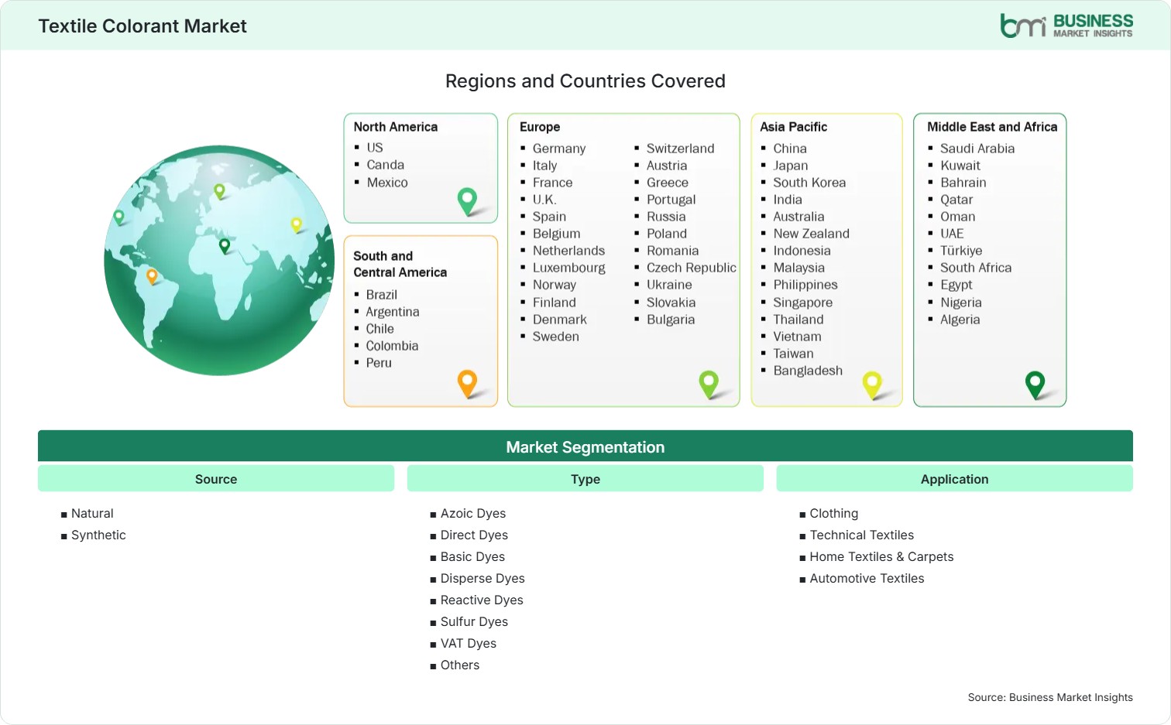This screenshot has width=1171, height=725.
Task: Click the North America heading
Action: 396,127
